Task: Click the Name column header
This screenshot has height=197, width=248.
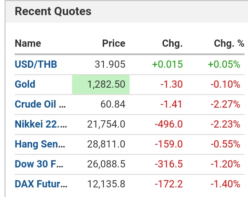Action: [x=28, y=44]
